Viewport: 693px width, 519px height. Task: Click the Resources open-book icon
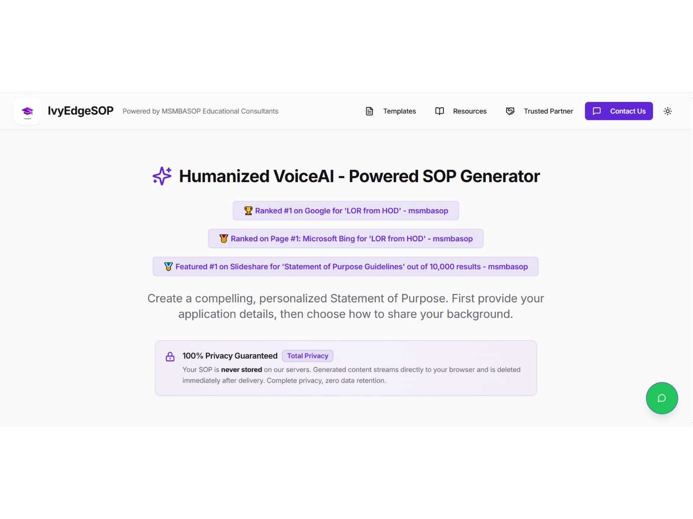tap(439, 111)
